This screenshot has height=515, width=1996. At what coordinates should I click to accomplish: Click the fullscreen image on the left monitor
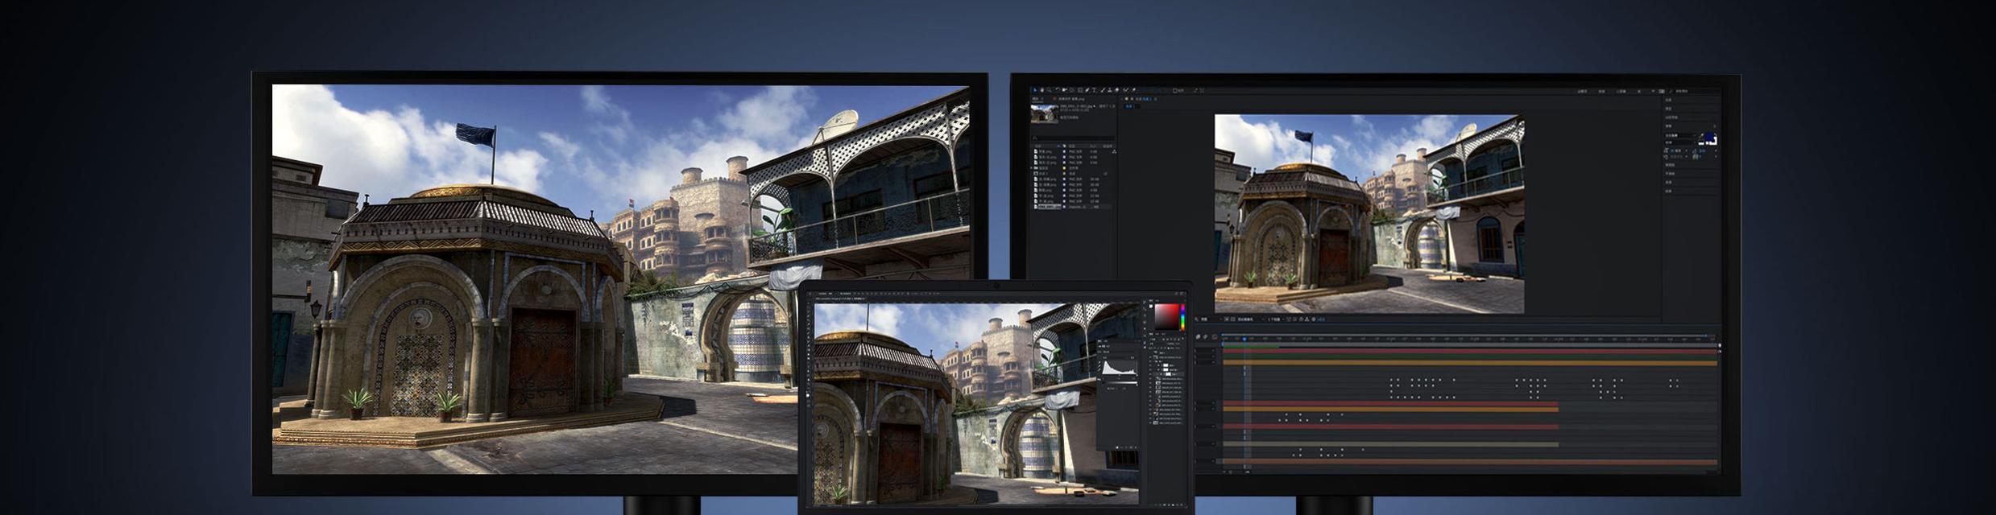[620, 279]
